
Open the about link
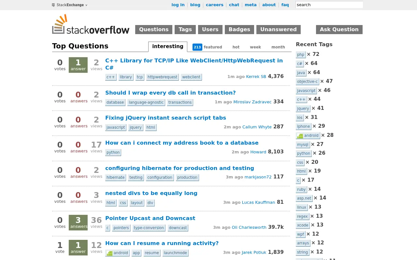click(x=269, y=5)
